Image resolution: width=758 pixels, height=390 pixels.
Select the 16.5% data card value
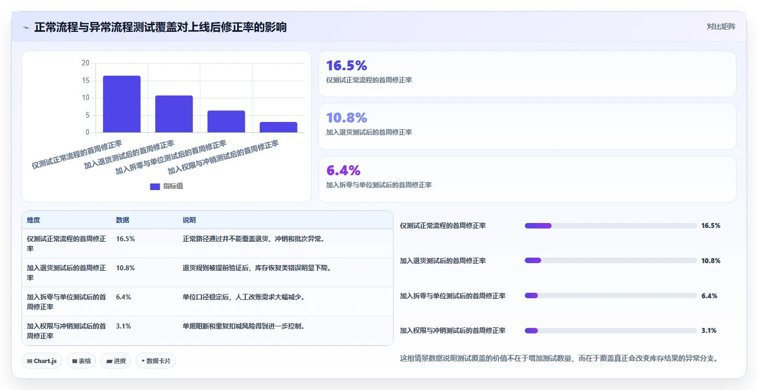(346, 66)
